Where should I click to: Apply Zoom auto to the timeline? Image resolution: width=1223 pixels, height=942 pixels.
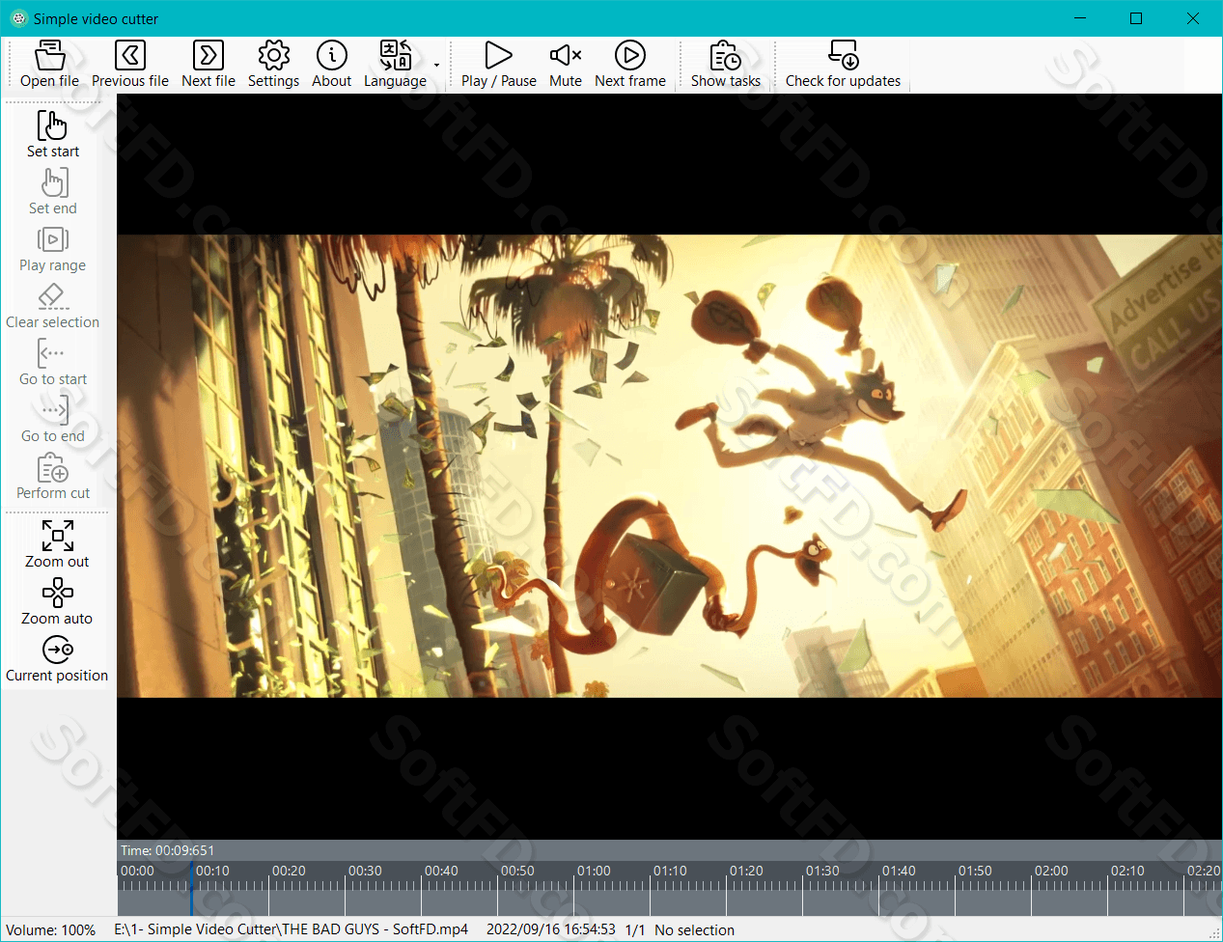57,600
